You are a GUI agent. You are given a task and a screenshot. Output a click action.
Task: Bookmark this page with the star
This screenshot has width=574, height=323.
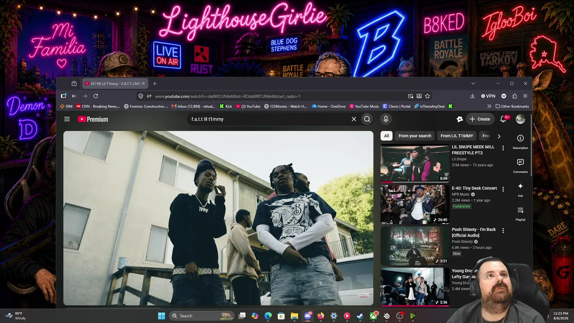pyautogui.click(x=427, y=96)
